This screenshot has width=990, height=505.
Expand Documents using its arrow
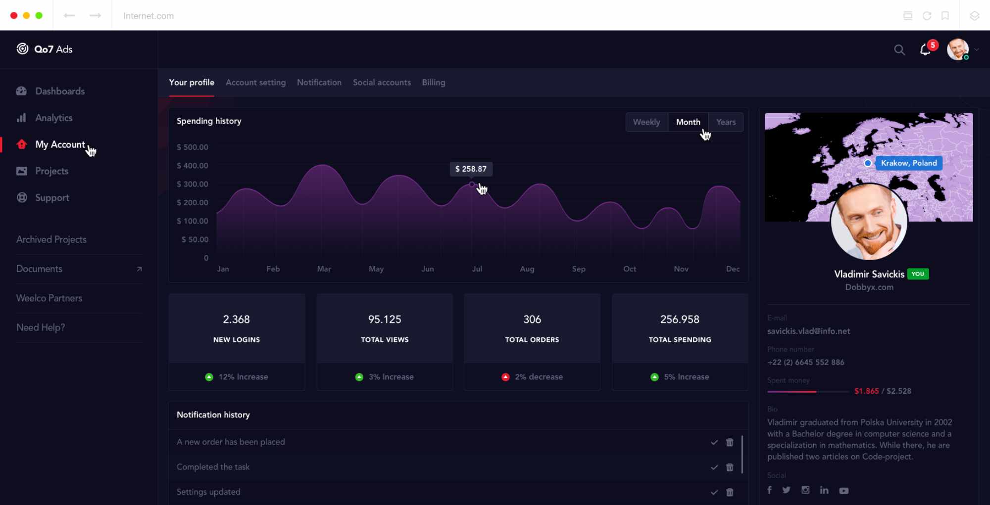tap(139, 269)
